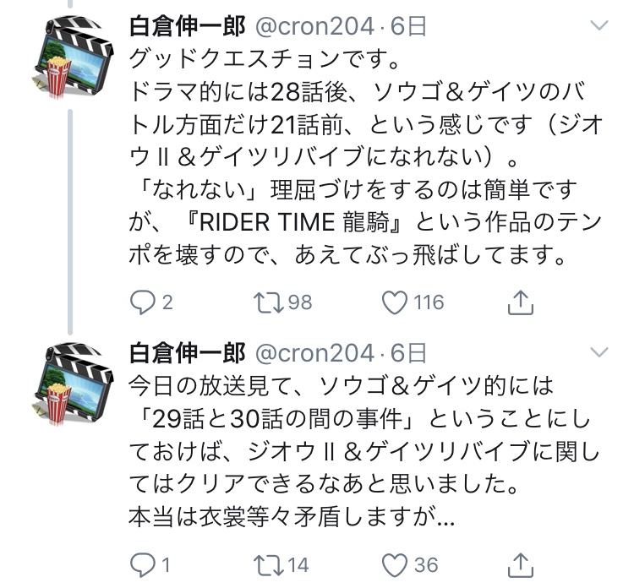
Task: Open the options chevron on the グッドクエスチョン tweet
Action: tap(598, 27)
